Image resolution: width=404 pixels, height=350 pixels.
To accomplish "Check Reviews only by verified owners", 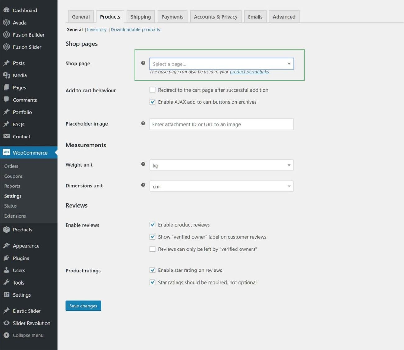I will tap(153, 249).
